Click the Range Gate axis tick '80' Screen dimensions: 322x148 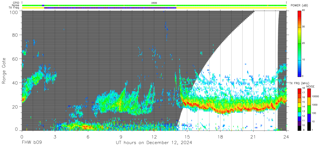pyautogui.click(x=15, y=35)
